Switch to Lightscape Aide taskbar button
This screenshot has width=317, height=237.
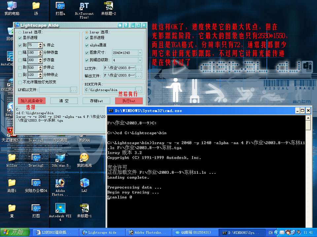point(102,233)
